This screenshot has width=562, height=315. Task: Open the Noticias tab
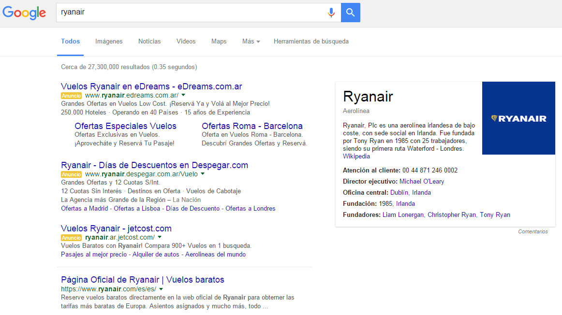tap(149, 42)
